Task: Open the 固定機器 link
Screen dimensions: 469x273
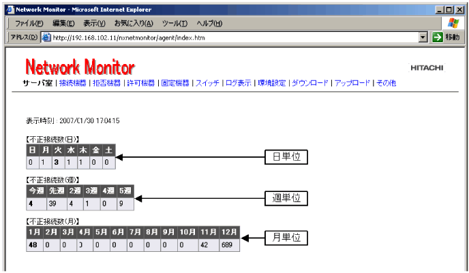Action: pos(175,83)
